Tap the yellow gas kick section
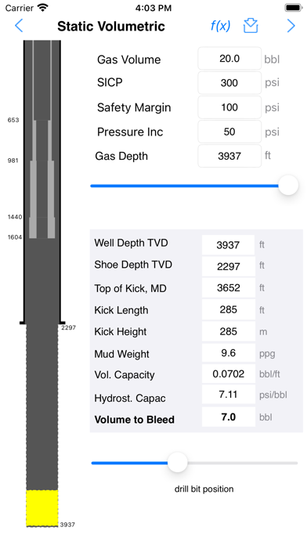 42,508
